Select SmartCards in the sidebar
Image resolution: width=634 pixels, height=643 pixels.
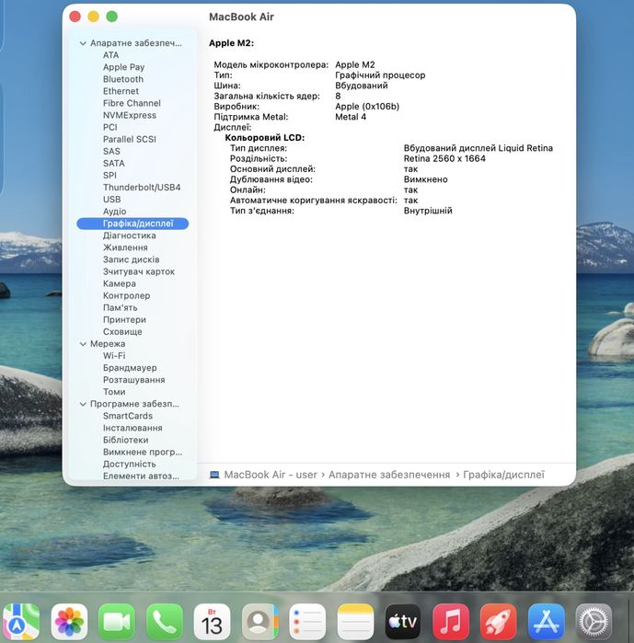coord(128,416)
